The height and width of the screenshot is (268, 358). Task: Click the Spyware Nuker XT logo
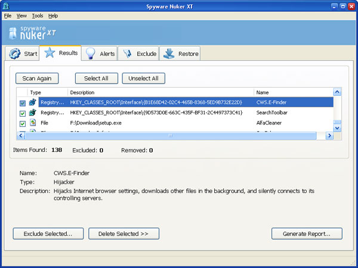(32, 33)
